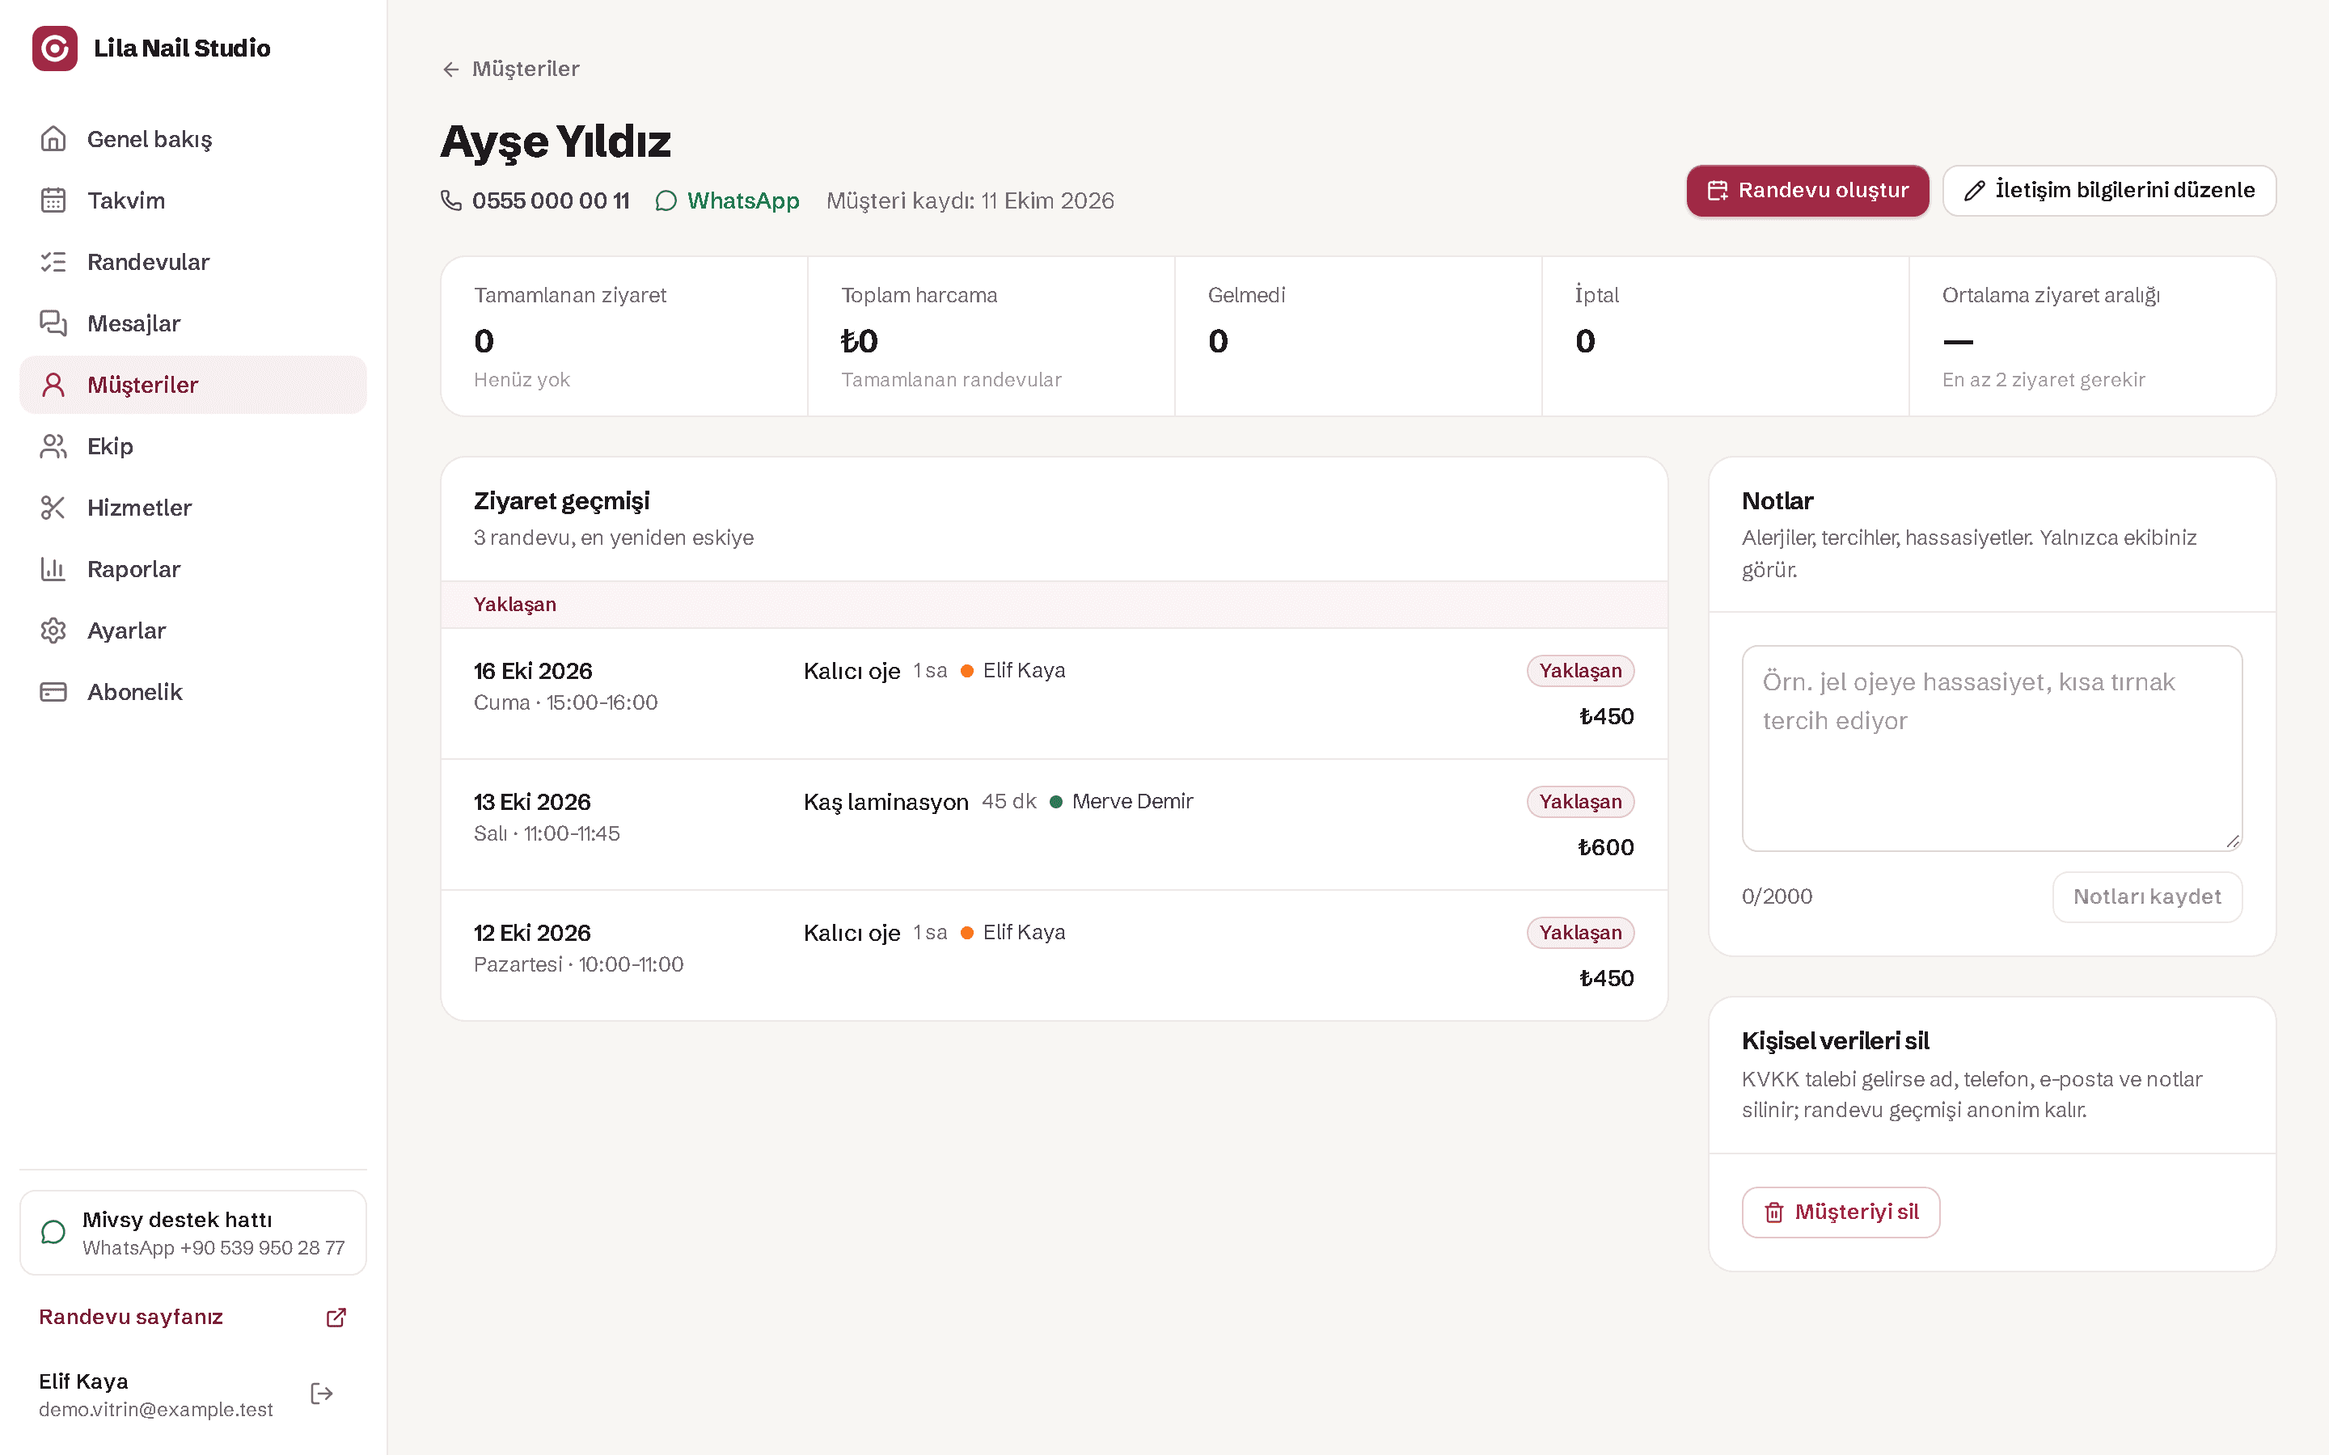This screenshot has height=1455, width=2329.
Task: Click Randevu oluştur button
Action: click(x=1807, y=191)
